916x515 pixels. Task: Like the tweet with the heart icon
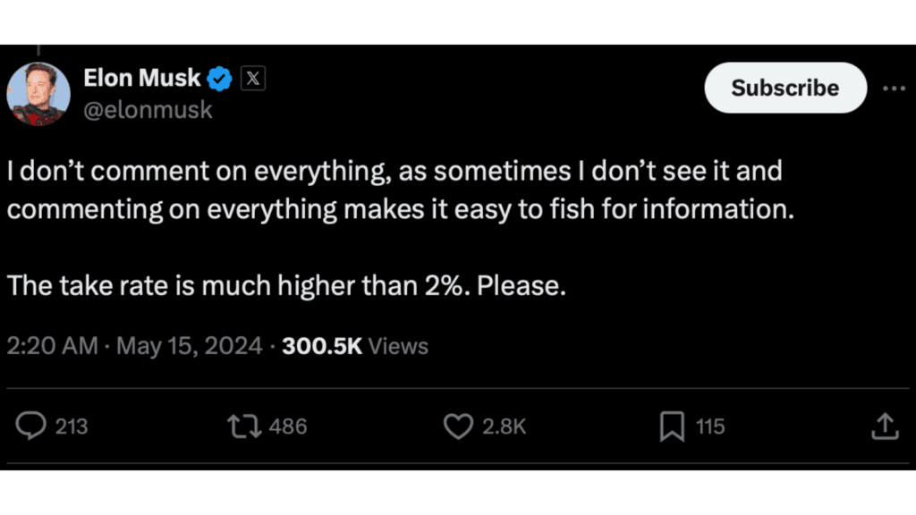point(458,426)
